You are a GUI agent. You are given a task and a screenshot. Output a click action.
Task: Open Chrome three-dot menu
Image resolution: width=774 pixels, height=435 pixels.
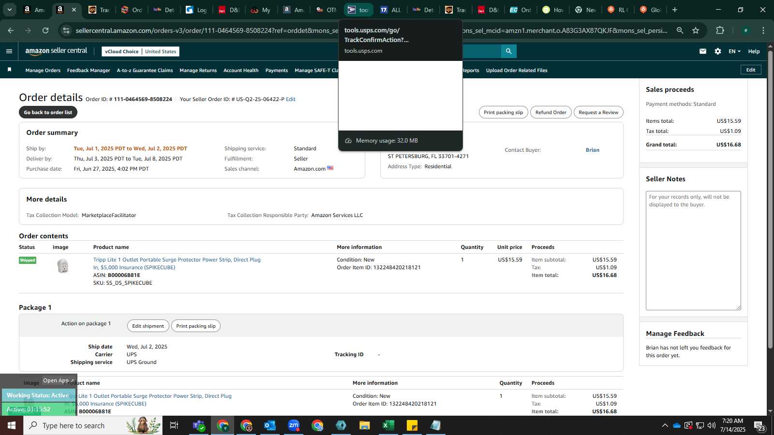click(763, 30)
